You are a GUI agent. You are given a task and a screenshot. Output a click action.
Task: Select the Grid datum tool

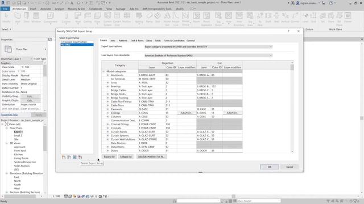click(313, 18)
